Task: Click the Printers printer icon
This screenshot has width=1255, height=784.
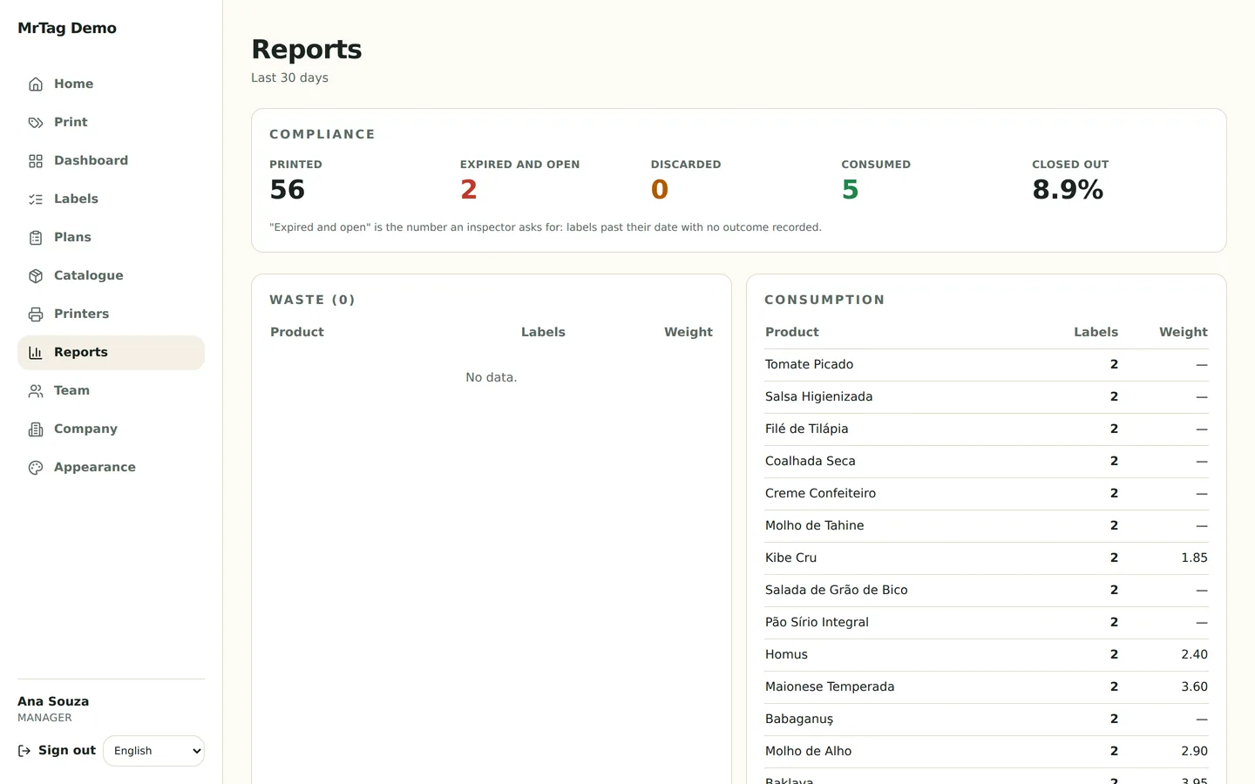Action: (36, 314)
